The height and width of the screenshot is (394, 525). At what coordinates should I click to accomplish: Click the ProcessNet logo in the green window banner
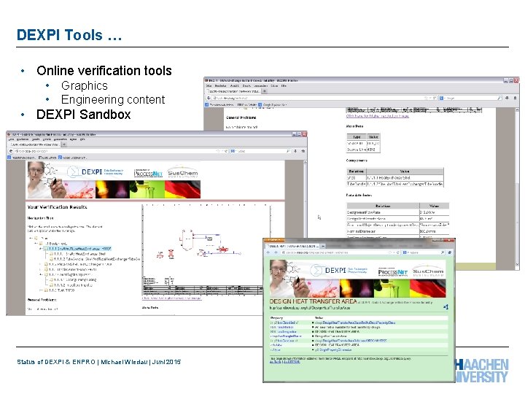[392, 271]
